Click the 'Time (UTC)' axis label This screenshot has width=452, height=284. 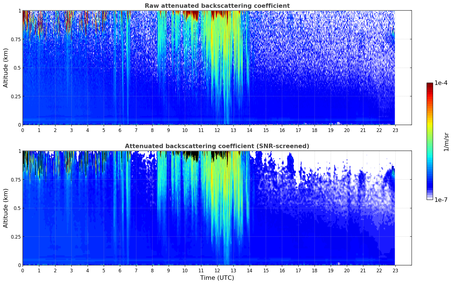click(x=217, y=278)
